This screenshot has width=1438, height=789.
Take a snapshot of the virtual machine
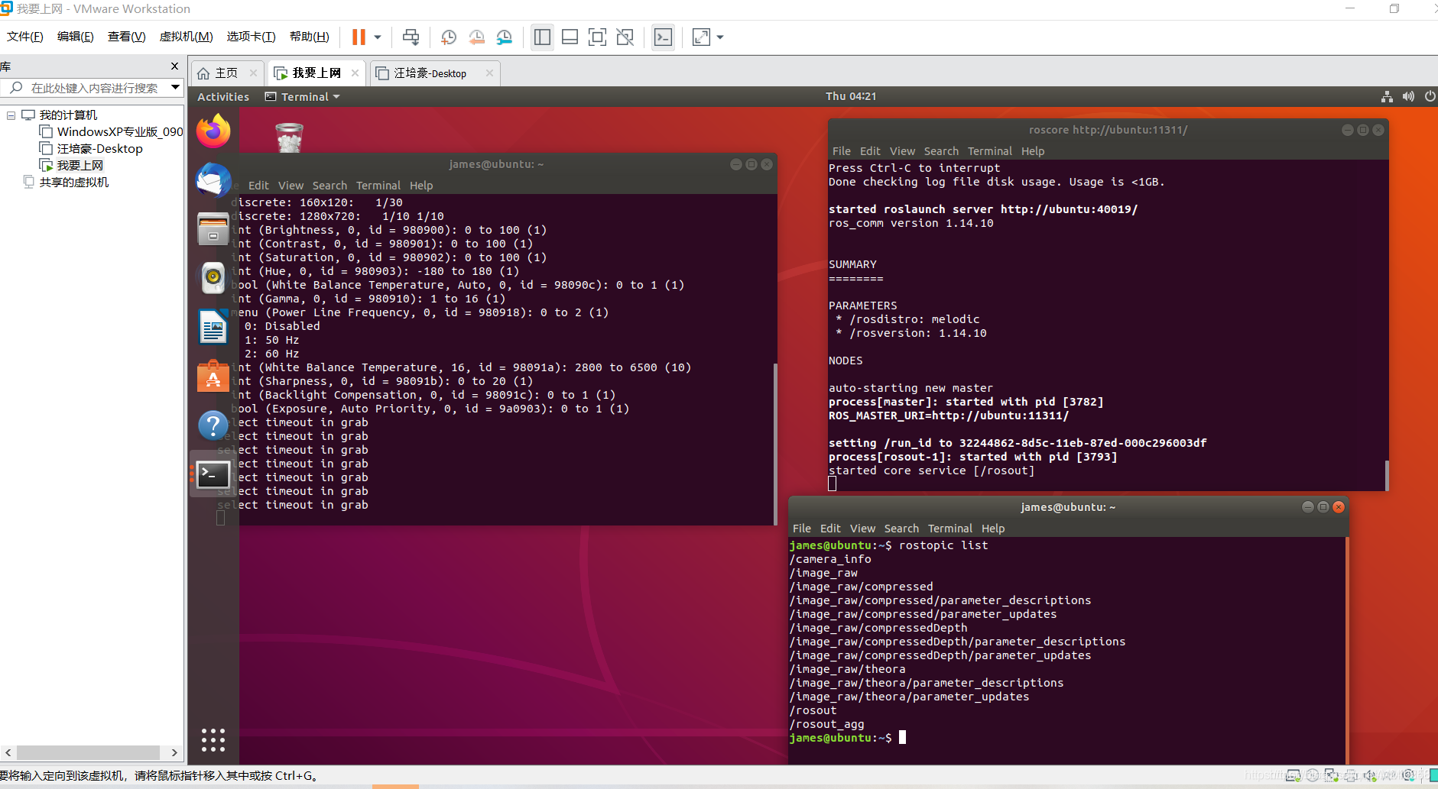(449, 37)
